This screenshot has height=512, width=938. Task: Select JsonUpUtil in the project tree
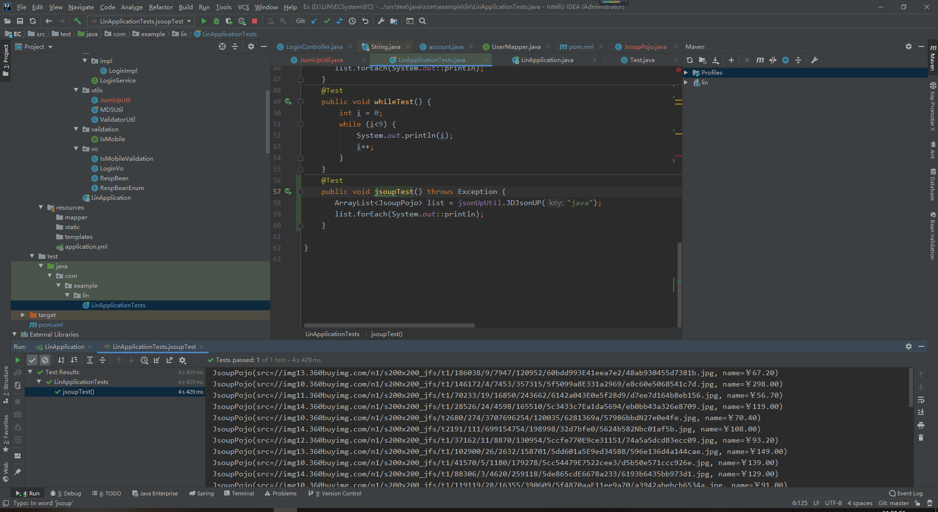pyautogui.click(x=115, y=100)
